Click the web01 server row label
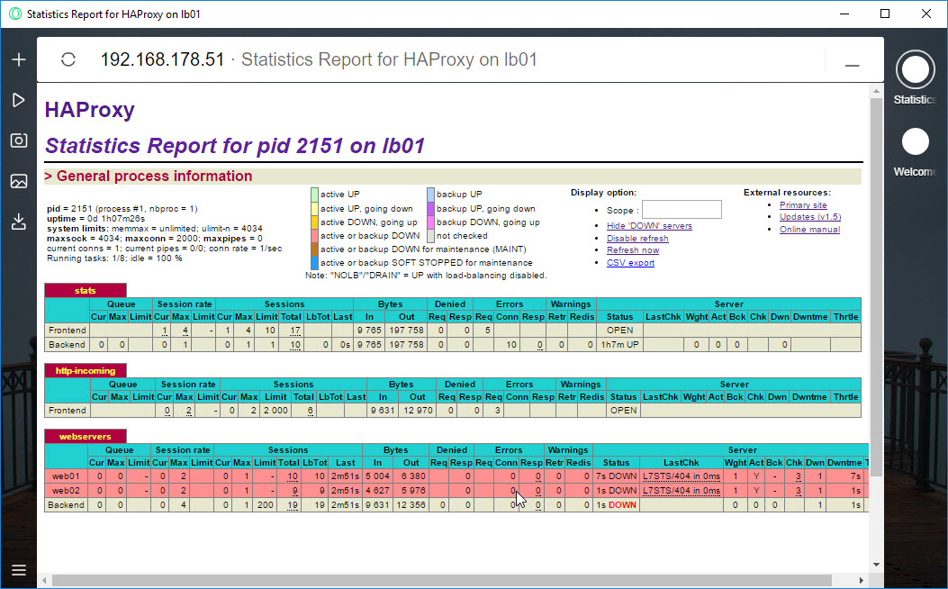 [x=66, y=476]
